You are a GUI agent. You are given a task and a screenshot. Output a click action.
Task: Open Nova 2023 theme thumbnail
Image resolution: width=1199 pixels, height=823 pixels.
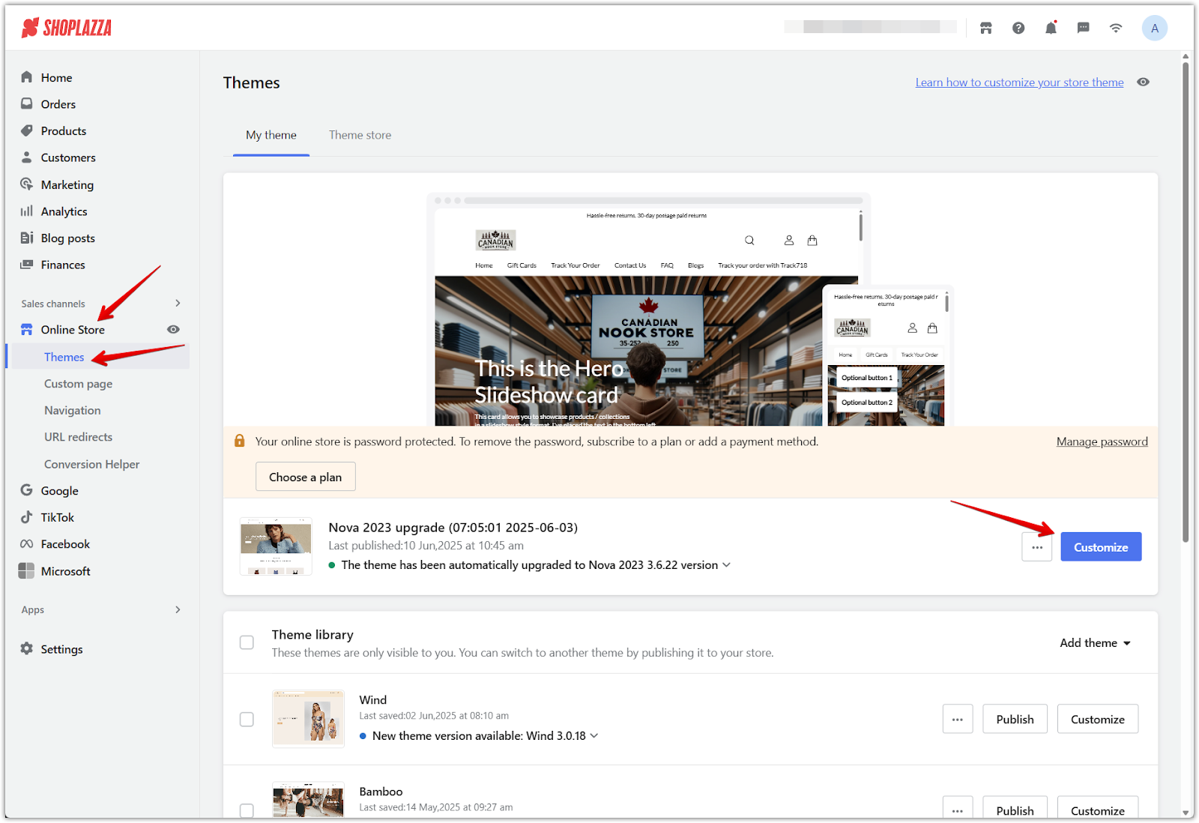click(x=276, y=546)
